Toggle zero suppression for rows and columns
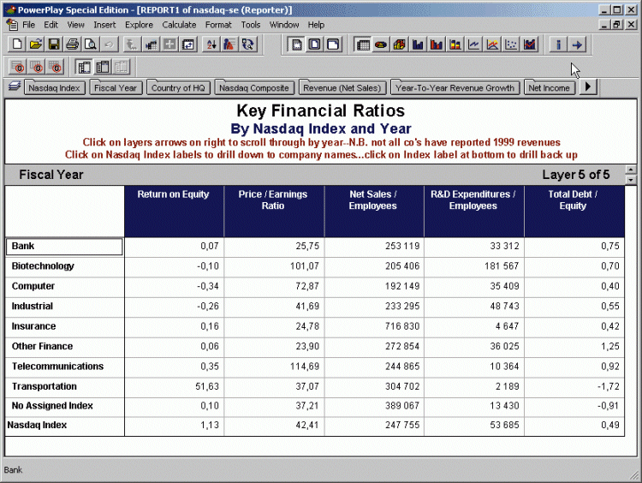This screenshot has width=642, height=483. click(54, 67)
